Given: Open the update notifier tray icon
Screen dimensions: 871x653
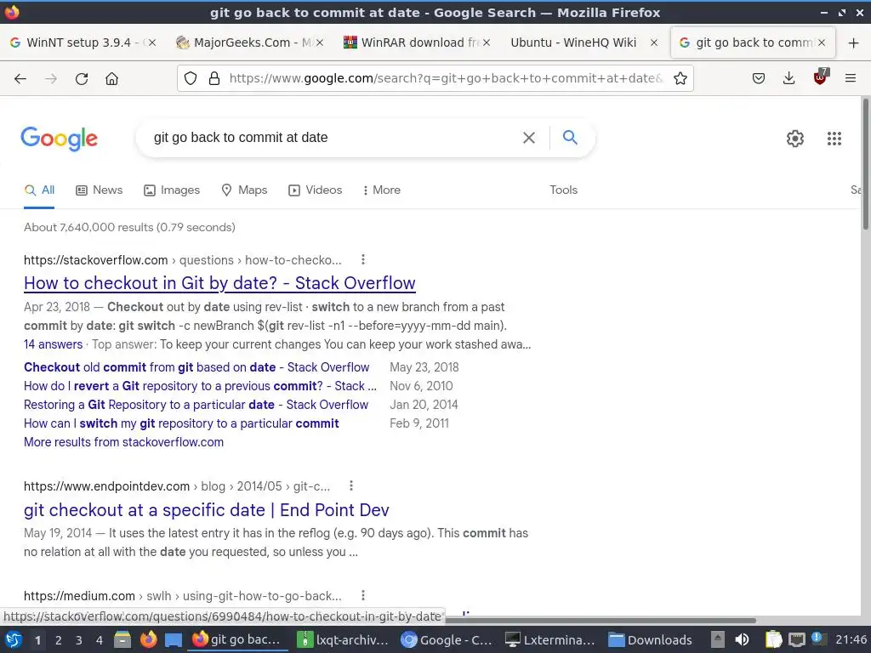Looking at the screenshot, I should click(x=818, y=639).
